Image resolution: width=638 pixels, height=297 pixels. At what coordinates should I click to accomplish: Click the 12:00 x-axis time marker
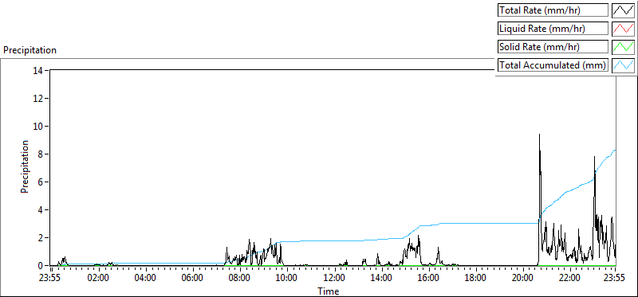pyautogui.click(x=334, y=279)
